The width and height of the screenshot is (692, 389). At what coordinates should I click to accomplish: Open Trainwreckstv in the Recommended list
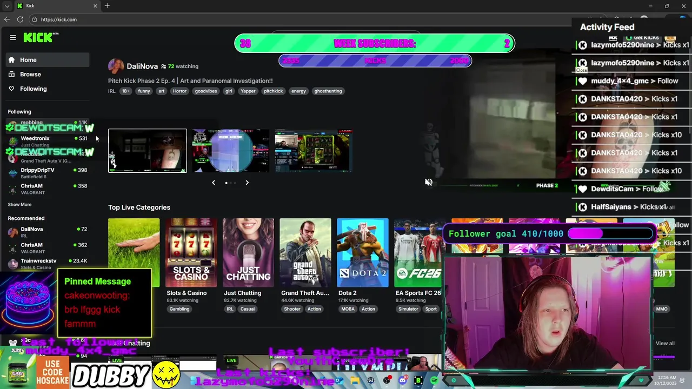click(x=48, y=263)
